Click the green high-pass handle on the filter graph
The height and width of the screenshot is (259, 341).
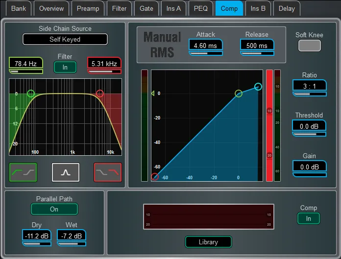[31, 94]
